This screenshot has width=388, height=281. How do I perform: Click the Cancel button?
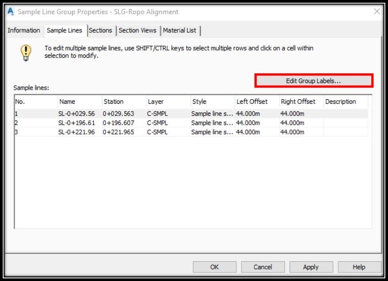tap(263, 267)
